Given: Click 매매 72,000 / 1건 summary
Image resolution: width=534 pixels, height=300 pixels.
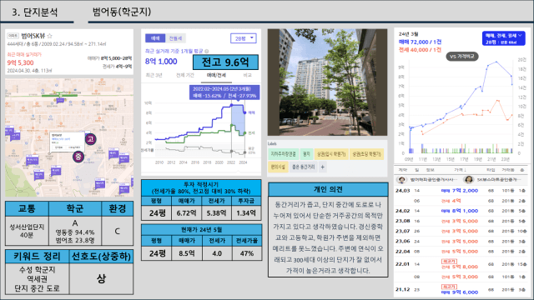Looking at the screenshot, I should point(420,42).
